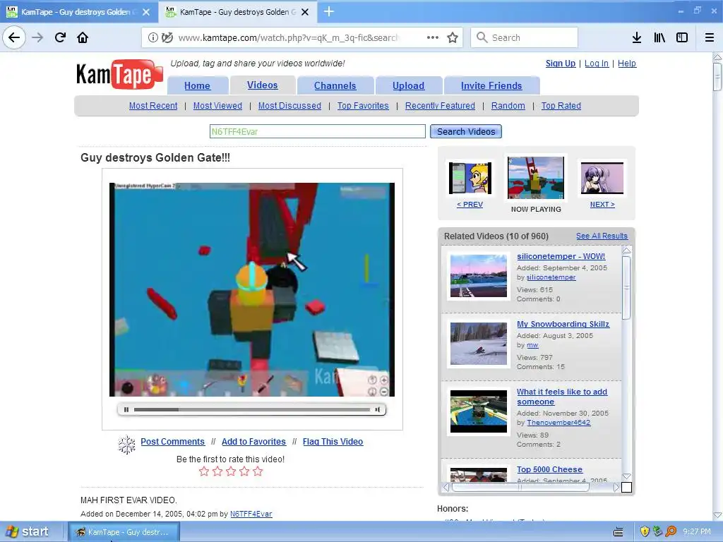Click the KamTape logo

tap(119, 74)
